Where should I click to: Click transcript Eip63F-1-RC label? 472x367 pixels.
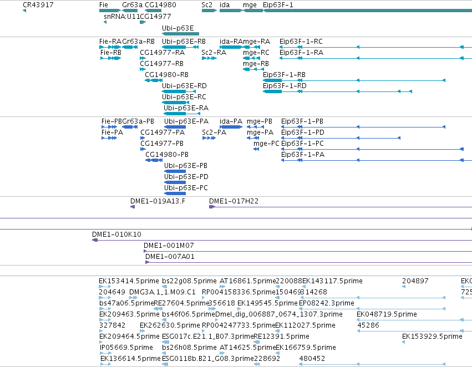click(301, 42)
